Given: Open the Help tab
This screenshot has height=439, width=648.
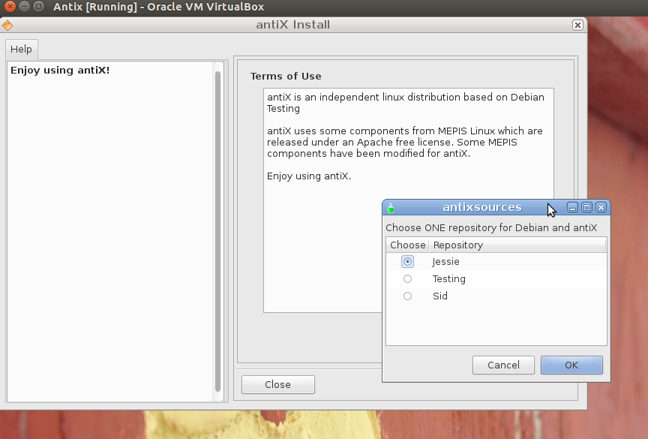Looking at the screenshot, I should pos(21,50).
